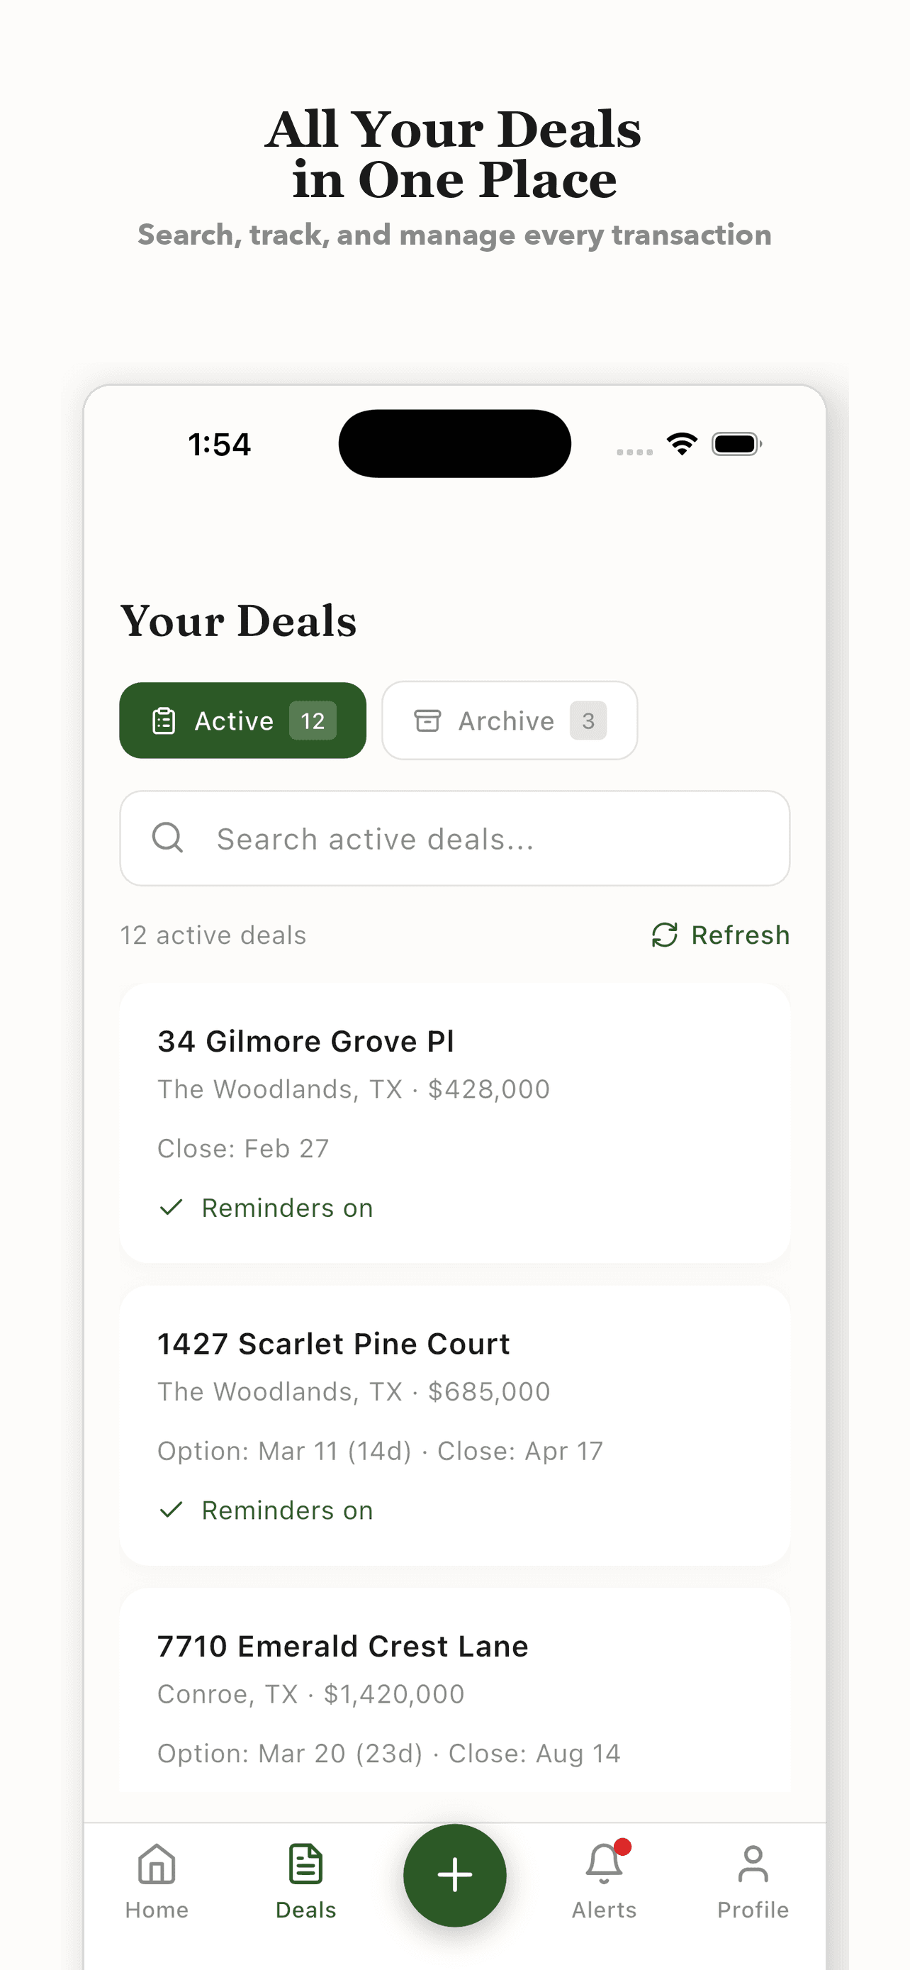The image size is (910, 1970).
Task: Click the magnifier icon in the search bar
Action: tap(168, 838)
